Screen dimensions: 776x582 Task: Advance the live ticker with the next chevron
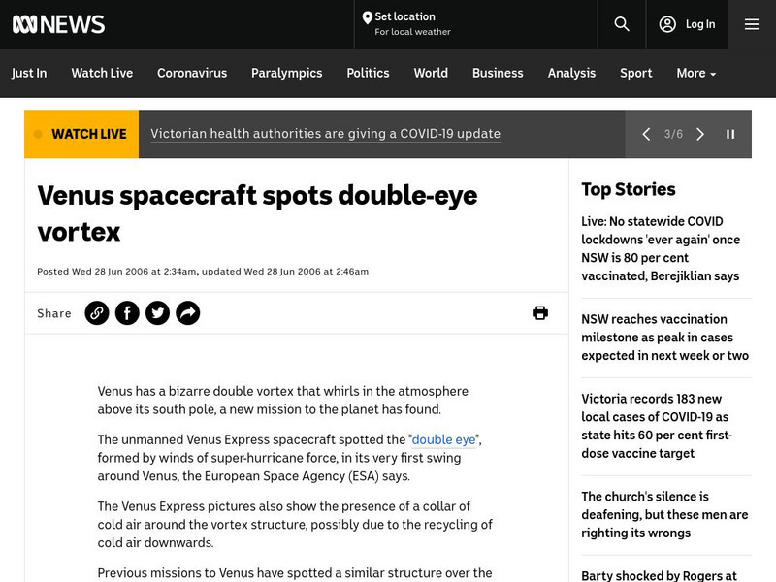[x=700, y=134]
